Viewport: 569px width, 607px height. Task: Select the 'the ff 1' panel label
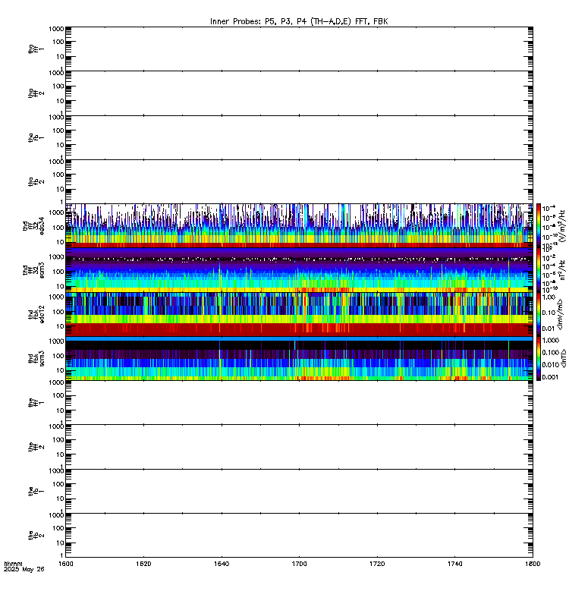pyautogui.click(x=36, y=403)
